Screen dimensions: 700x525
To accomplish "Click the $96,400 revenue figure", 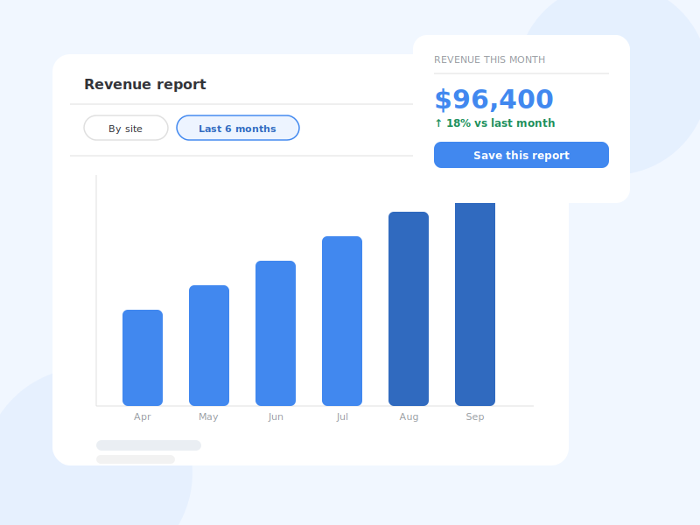I will pyautogui.click(x=493, y=99).
